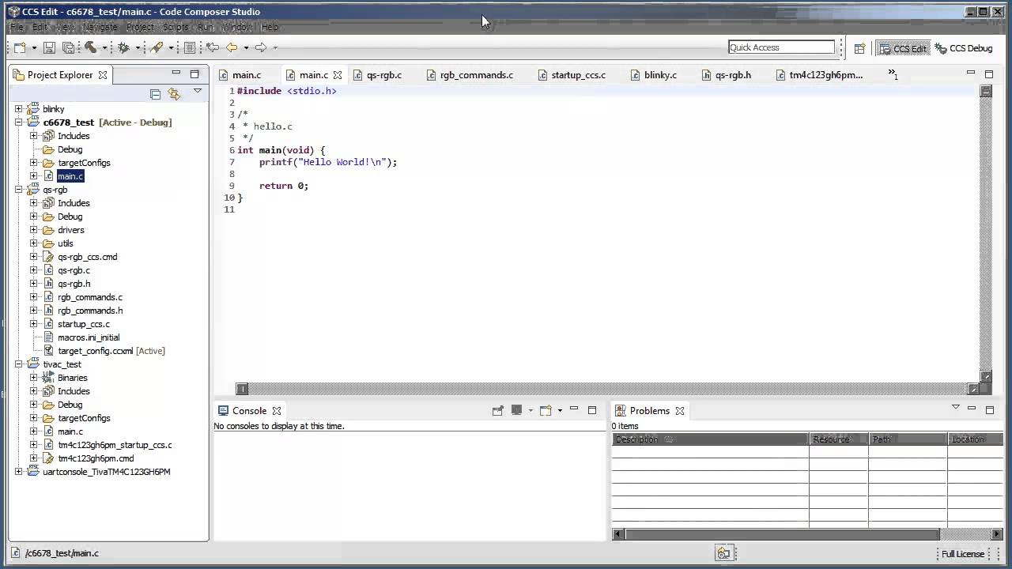The image size is (1012, 569).
Task: Close the Project Explorer view tab
Action: coord(103,75)
